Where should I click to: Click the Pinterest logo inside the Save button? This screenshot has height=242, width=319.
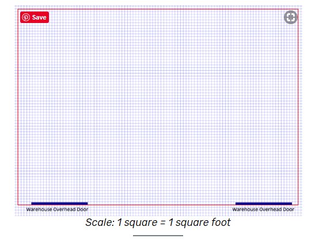(26, 17)
